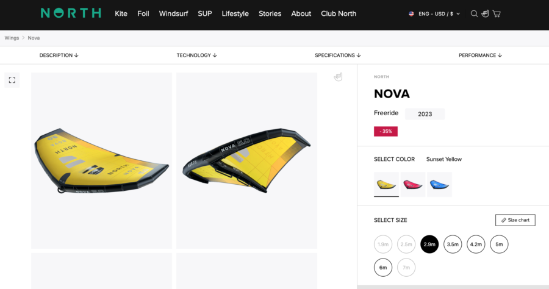The height and width of the screenshot is (289, 549).
Task: Click the grey shaka icon above product images
Action: click(339, 77)
